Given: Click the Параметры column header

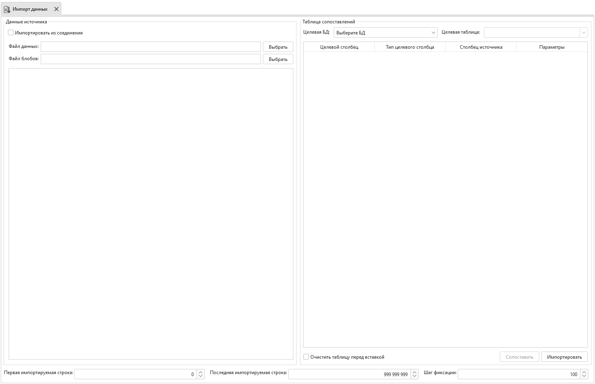Looking at the screenshot, I should pos(552,47).
